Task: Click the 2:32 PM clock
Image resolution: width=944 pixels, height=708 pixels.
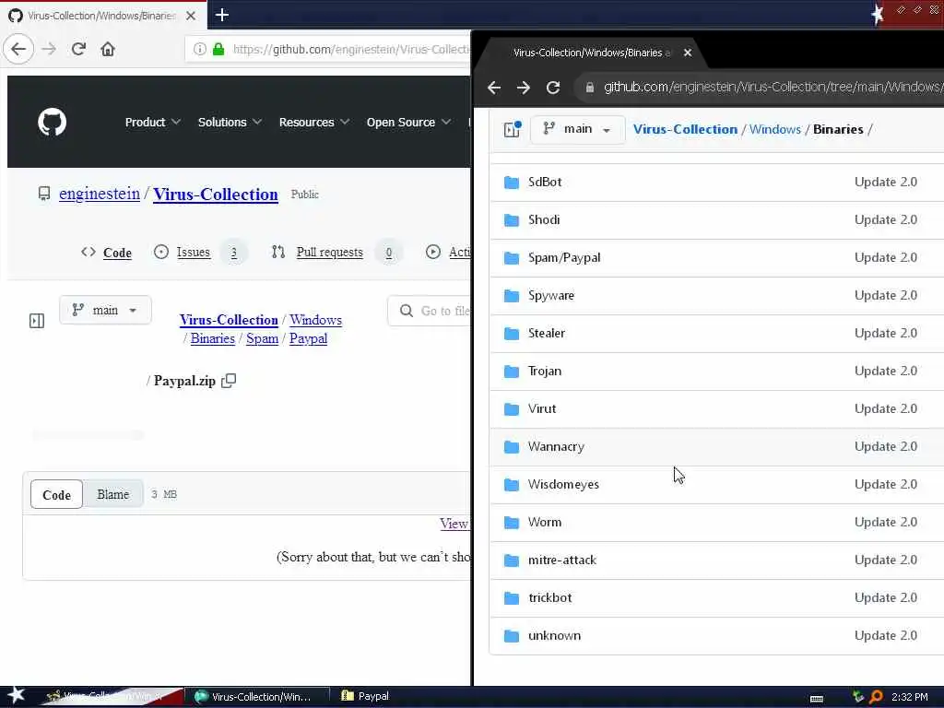Action: pos(910,697)
